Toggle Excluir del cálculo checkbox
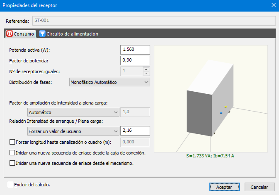 (10, 185)
